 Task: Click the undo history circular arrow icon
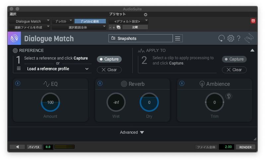coord(221,38)
